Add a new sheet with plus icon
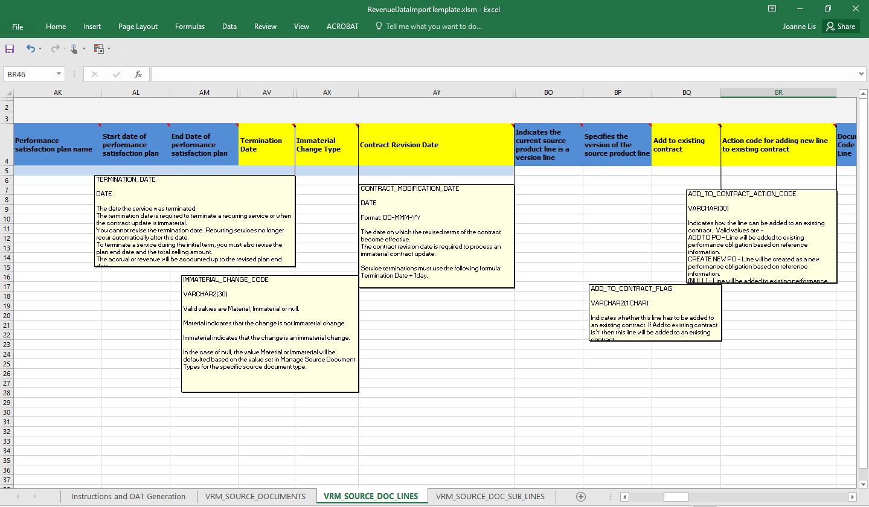Image resolution: width=869 pixels, height=507 pixels. point(581,496)
